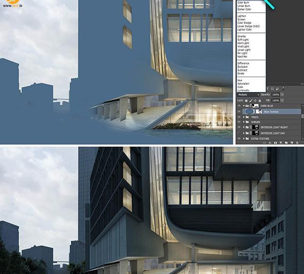Click the shape layer filter icon
The height and width of the screenshot is (274, 304).
[273, 89]
